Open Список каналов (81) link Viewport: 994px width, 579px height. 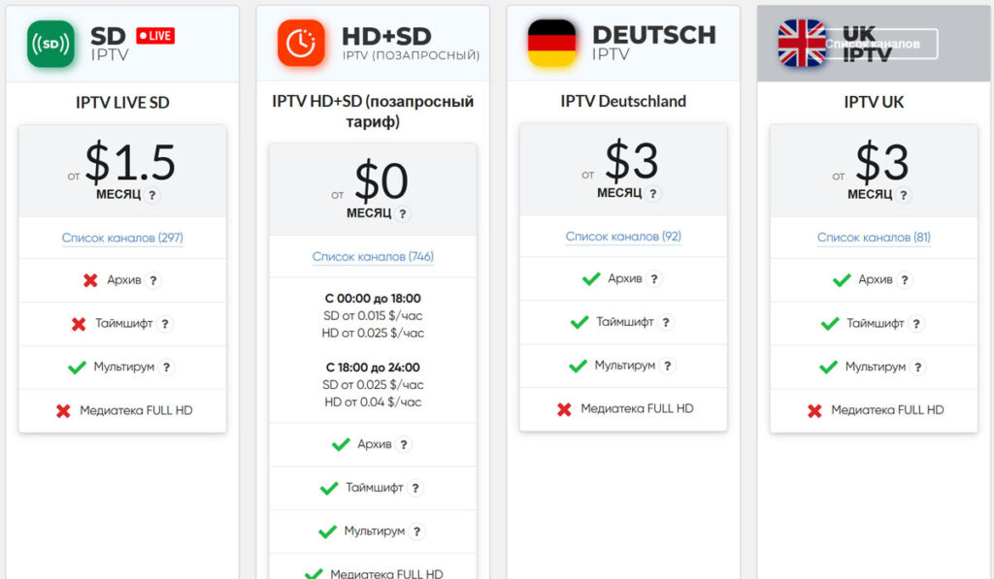pyautogui.click(x=874, y=237)
